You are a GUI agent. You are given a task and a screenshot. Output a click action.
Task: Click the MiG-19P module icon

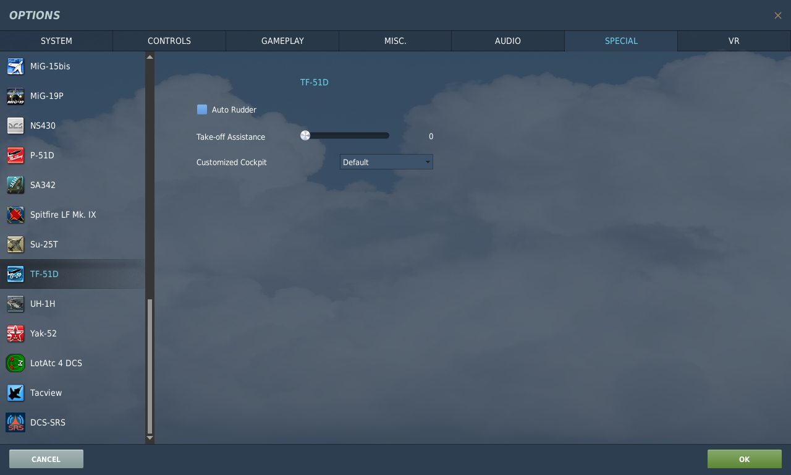pos(15,96)
